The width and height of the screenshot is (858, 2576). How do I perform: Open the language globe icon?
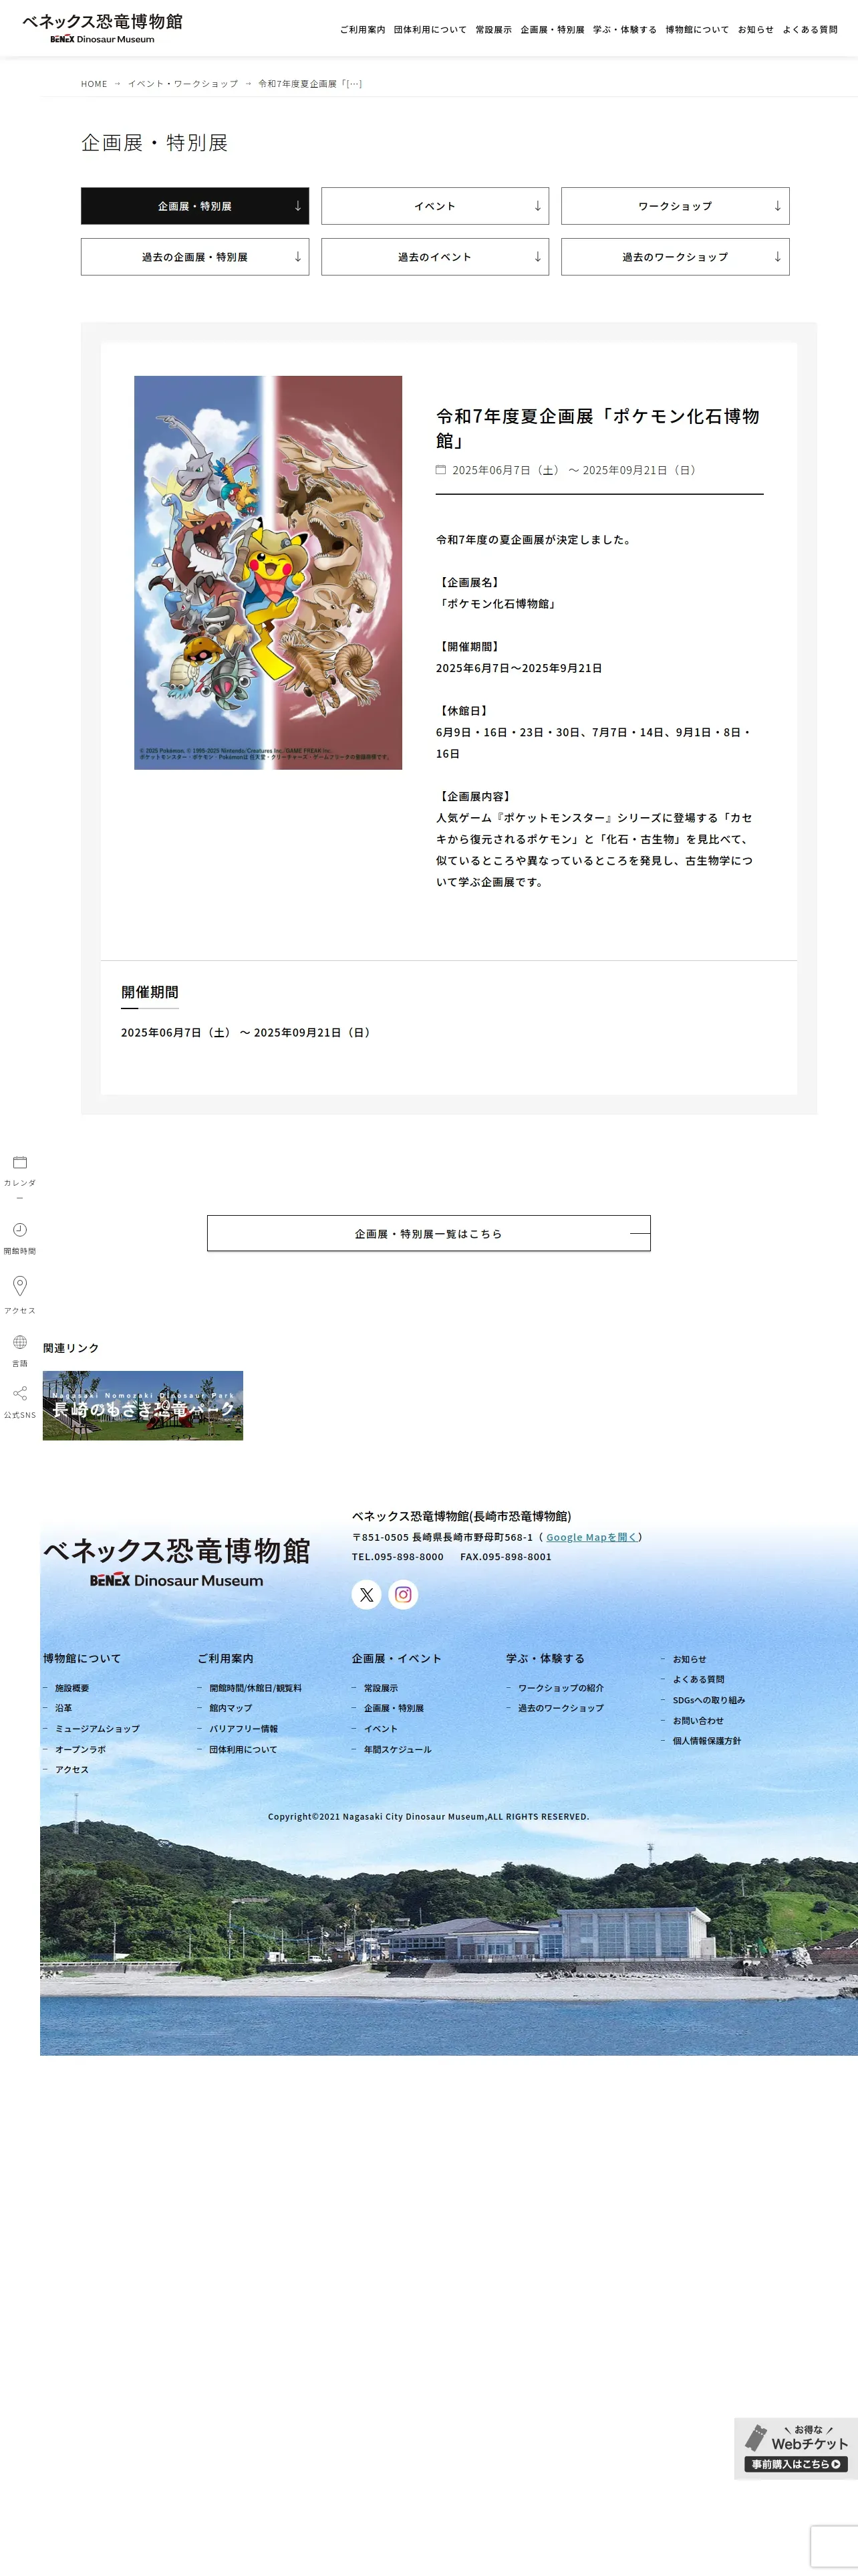tap(19, 1342)
